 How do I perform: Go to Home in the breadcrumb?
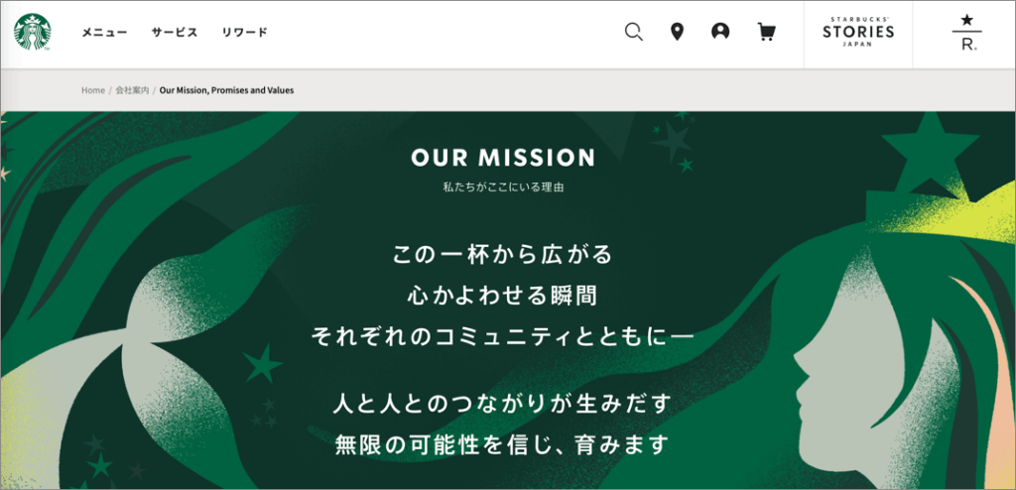[92, 90]
